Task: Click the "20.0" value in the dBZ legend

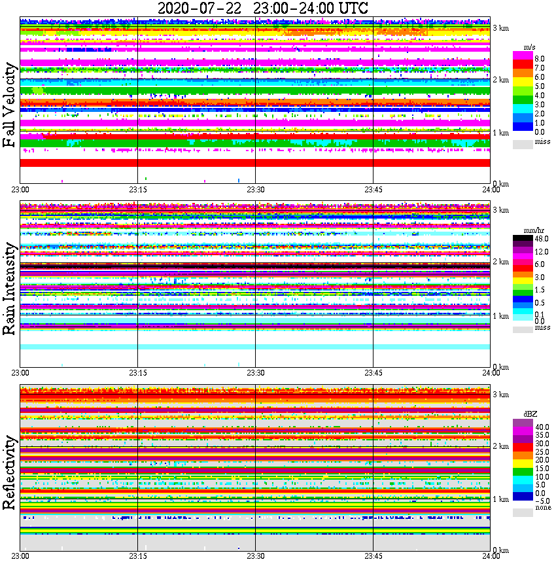Action: [542, 459]
